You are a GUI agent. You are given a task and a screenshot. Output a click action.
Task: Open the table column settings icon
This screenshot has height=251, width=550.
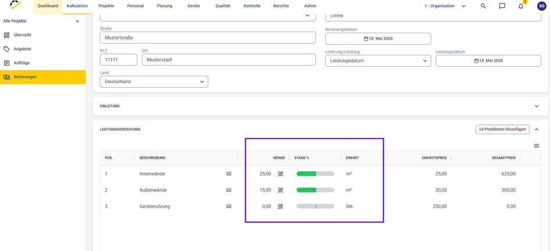pyautogui.click(x=536, y=146)
